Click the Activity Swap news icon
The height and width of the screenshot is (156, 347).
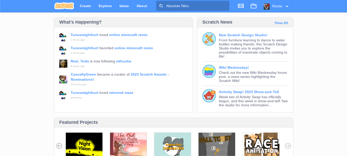pos(209,96)
